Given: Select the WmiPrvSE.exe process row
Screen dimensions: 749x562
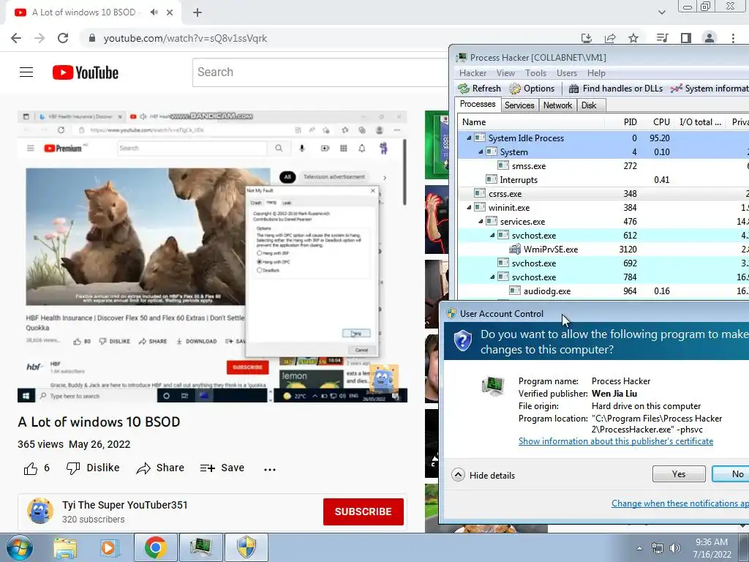Looking at the screenshot, I should coord(603,250).
